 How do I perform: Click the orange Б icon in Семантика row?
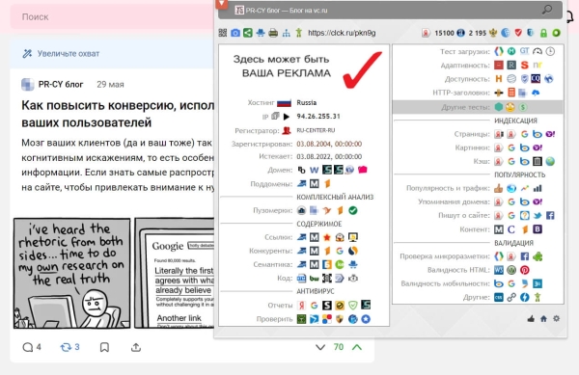click(x=327, y=265)
